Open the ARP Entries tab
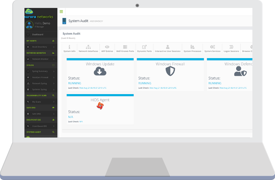 pyautogui.click(x=107, y=48)
